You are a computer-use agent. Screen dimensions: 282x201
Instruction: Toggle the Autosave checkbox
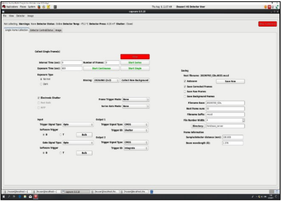(x=185, y=81)
